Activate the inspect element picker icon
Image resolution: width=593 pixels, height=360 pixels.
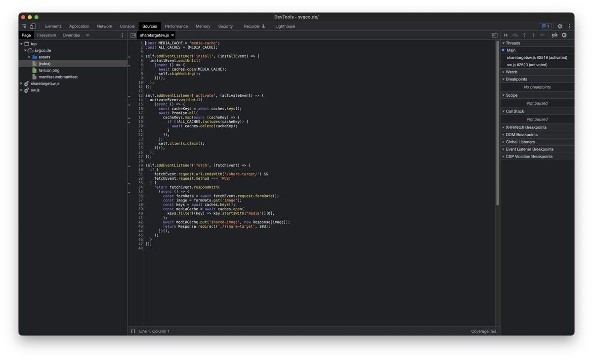tap(24, 26)
